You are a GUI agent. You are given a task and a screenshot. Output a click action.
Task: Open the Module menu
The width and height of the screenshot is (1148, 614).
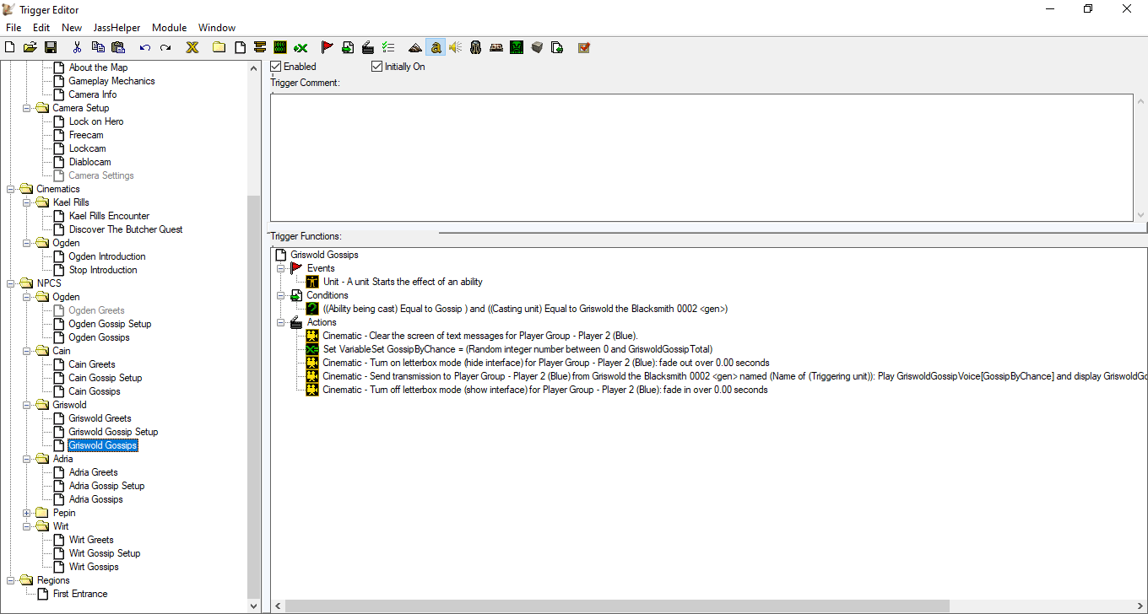click(x=170, y=28)
